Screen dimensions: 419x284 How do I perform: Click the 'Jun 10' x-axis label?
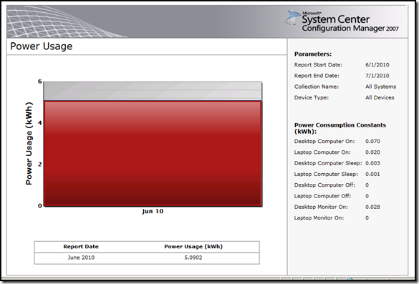coord(153,211)
